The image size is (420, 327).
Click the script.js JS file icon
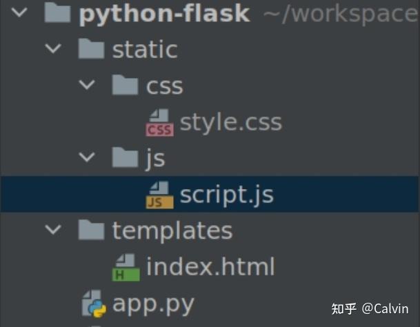pyautogui.click(x=160, y=195)
